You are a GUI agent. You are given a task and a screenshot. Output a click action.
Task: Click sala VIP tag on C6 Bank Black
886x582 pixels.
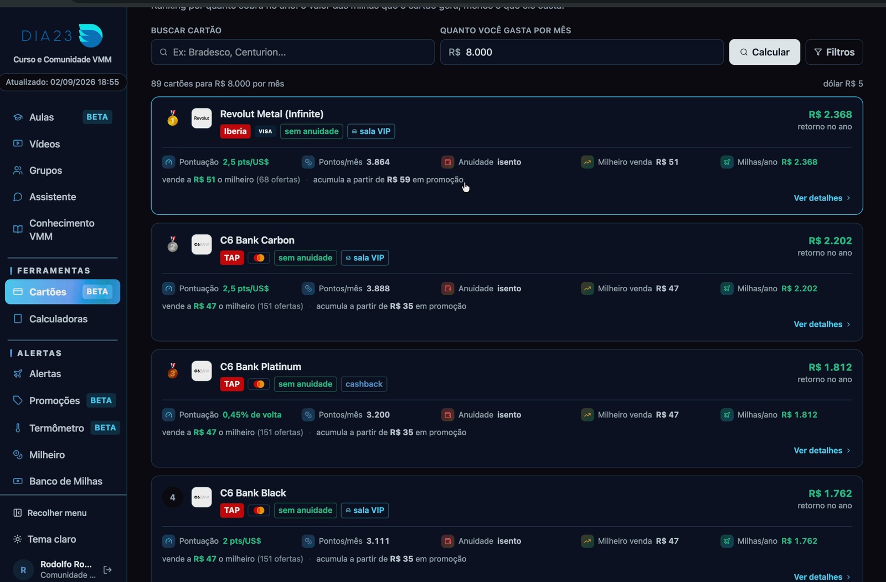tap(365, 510)
